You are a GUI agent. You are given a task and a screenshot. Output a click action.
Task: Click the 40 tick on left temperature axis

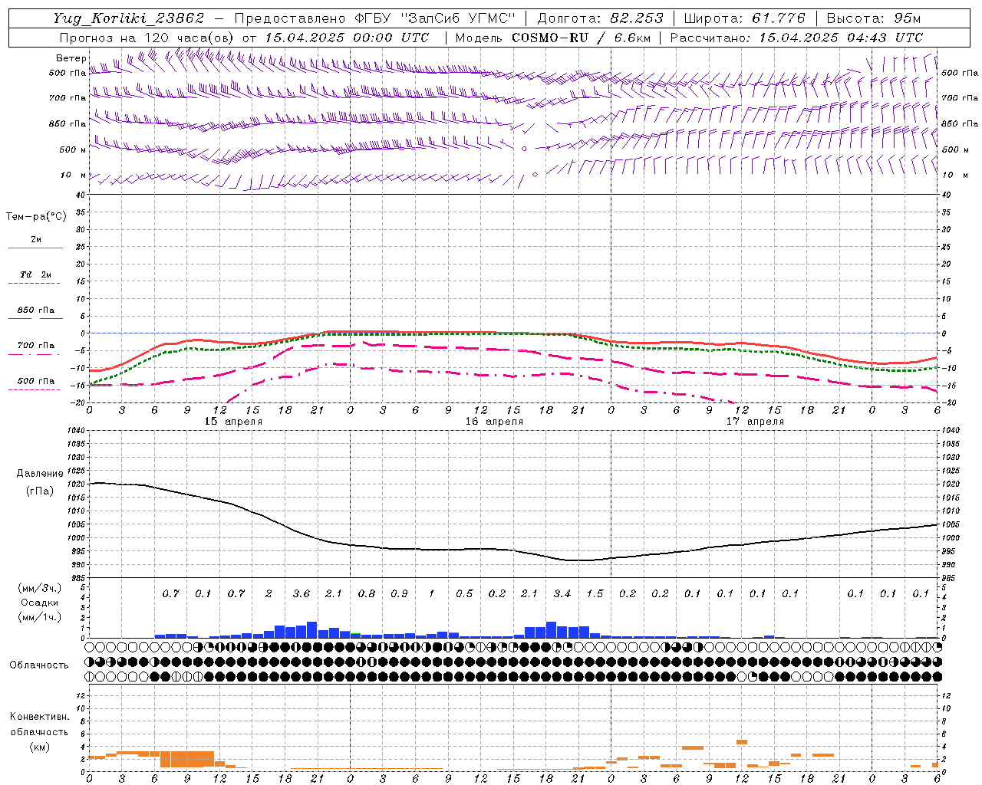coord(81,195)
